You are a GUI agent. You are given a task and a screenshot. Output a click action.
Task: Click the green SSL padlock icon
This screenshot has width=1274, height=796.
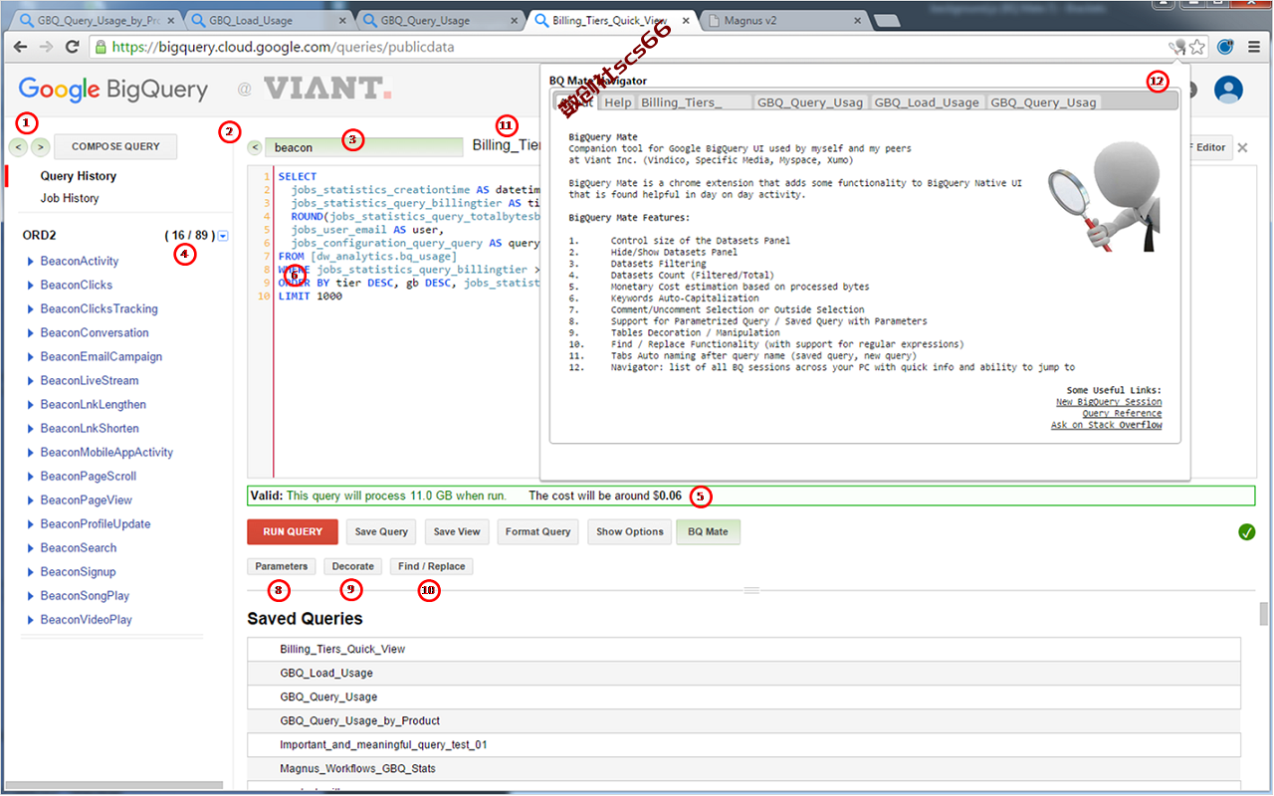[x=100, y=47]
